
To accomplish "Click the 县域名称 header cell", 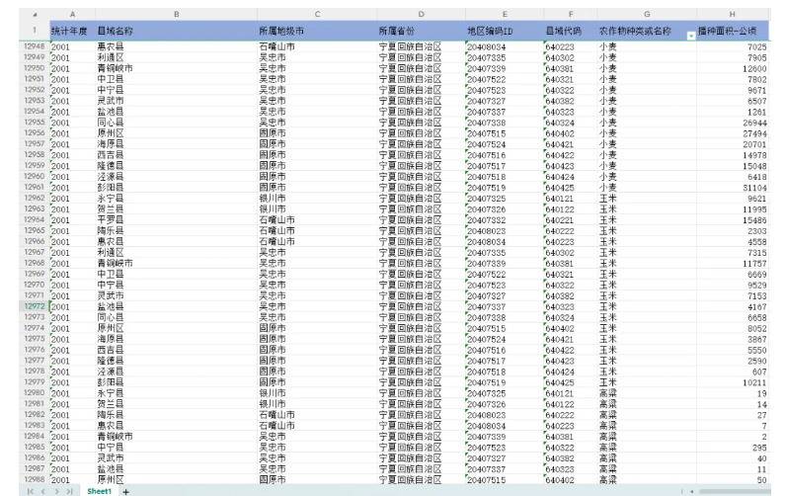I will tap(176, 31).
